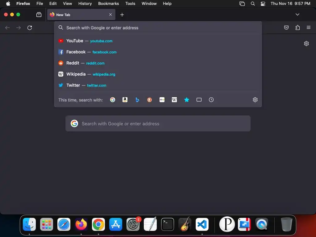This screenshot has width=316, height=237.
Task: Open System Settings from the Dock
Action: click(133, 224)
